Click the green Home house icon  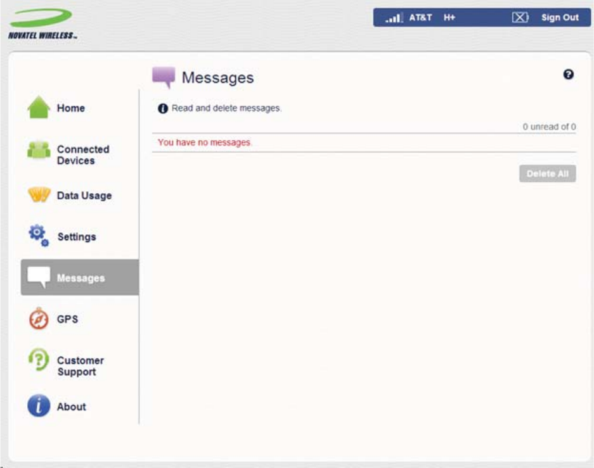coord(39,108)
